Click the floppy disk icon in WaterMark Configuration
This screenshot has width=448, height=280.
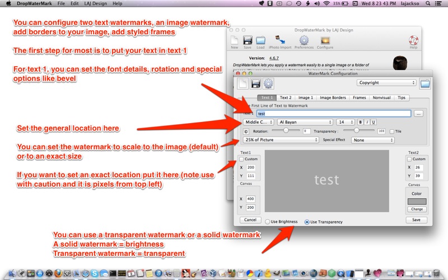tap(256, 83)
